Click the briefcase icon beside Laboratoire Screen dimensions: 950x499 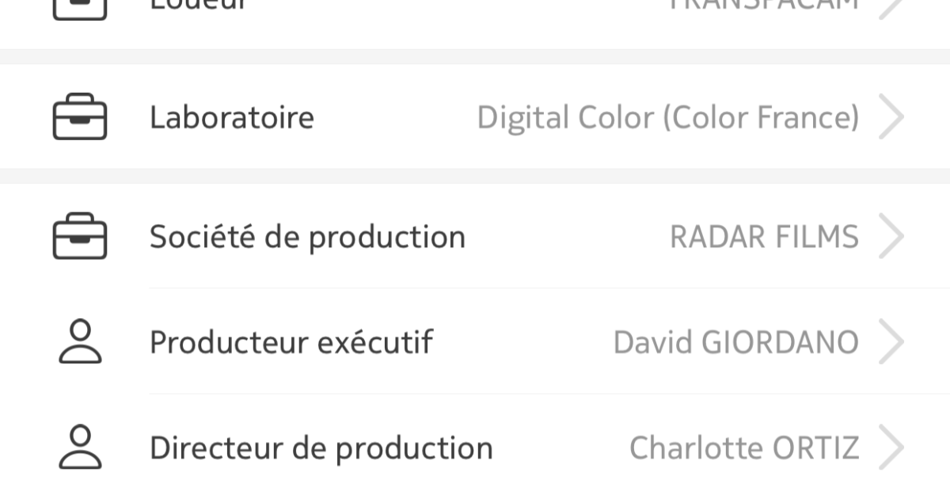(80, 117)
